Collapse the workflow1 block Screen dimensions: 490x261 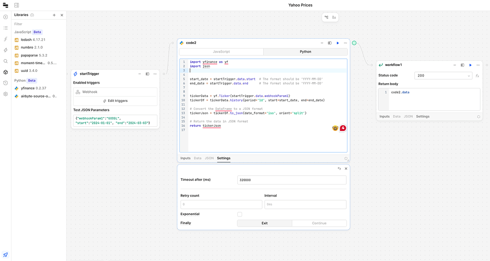coord(455,65)
